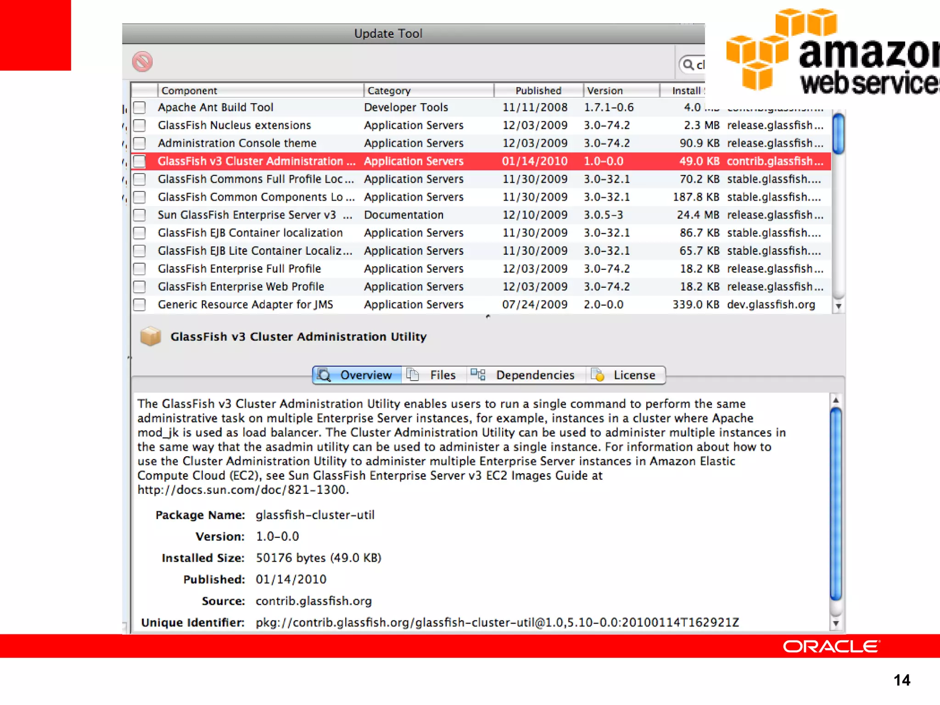Click the description pane scroll down arrow
Viewport: 940px width, 705px height.
pos(836,623)
